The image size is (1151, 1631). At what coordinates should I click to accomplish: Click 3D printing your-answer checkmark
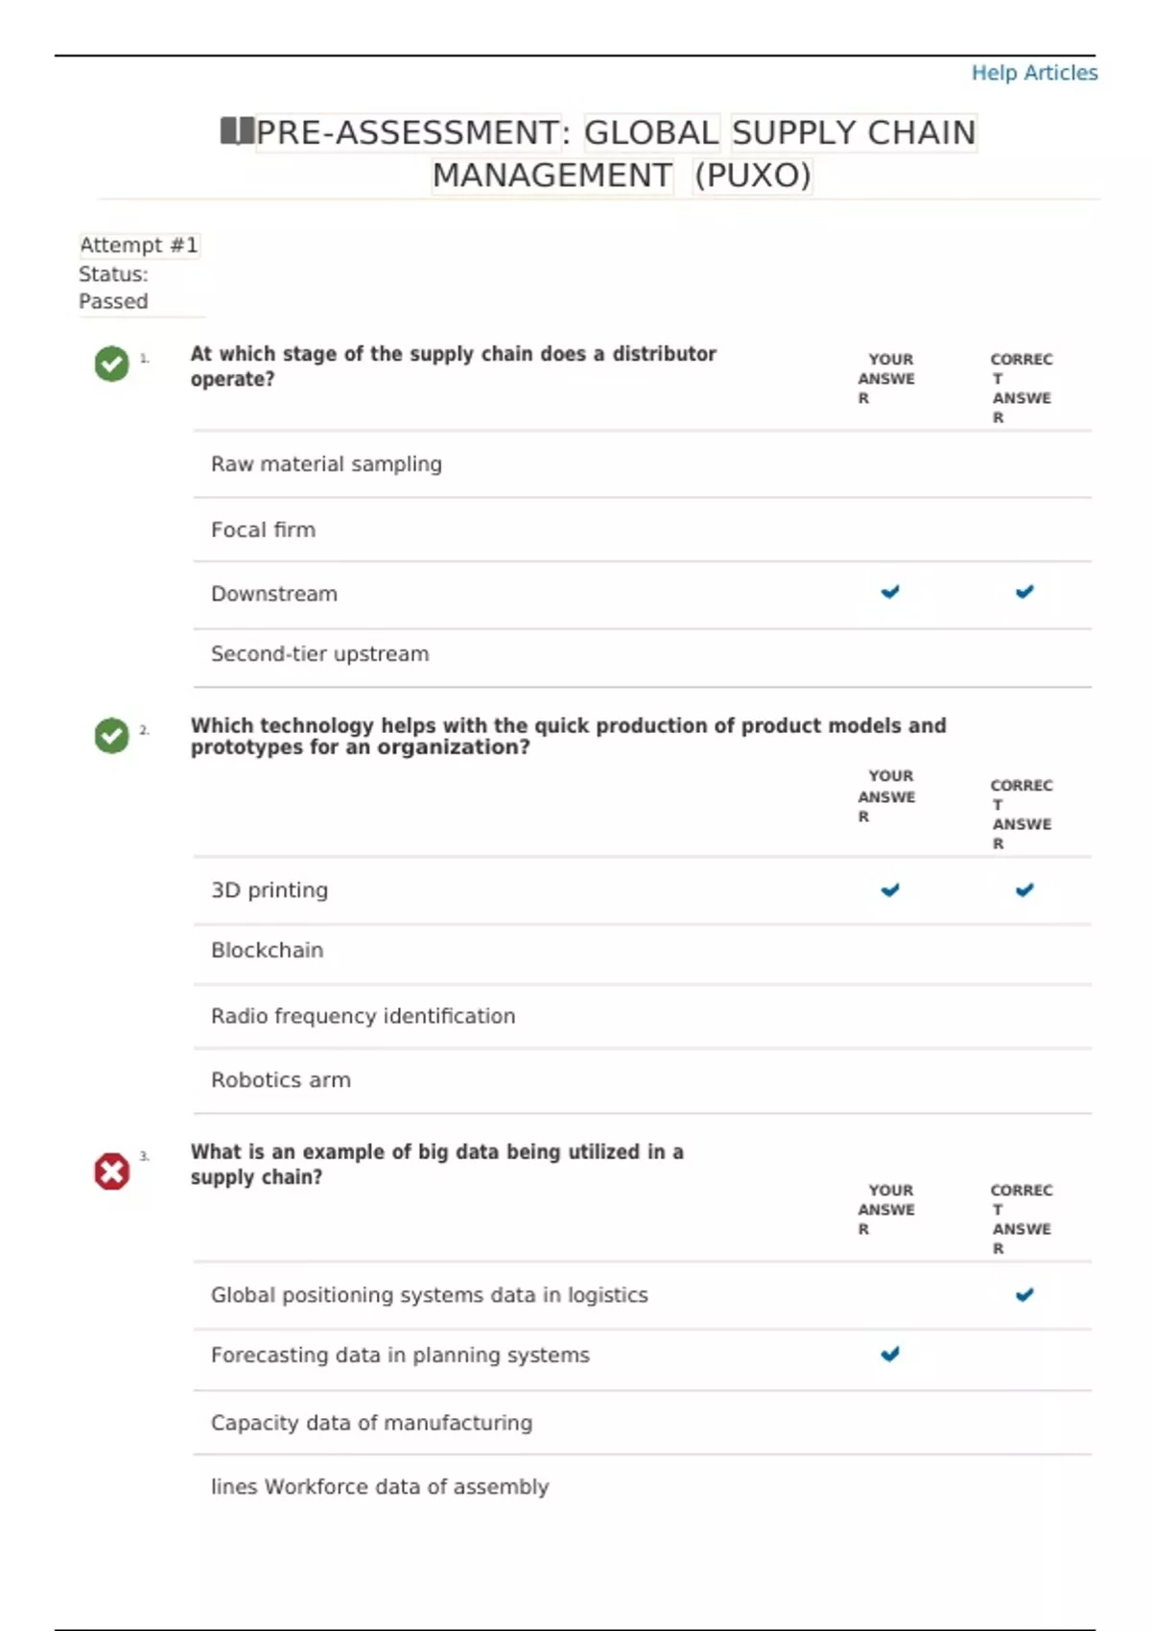coord(890,890)
